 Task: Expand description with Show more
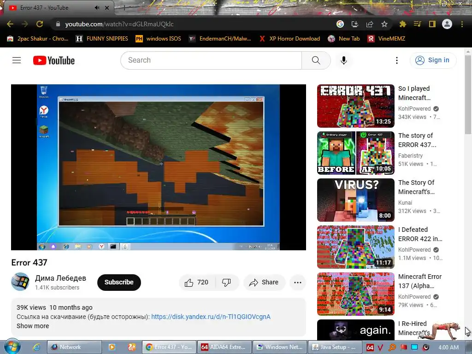pyautogui.click(x=33, y=326)
